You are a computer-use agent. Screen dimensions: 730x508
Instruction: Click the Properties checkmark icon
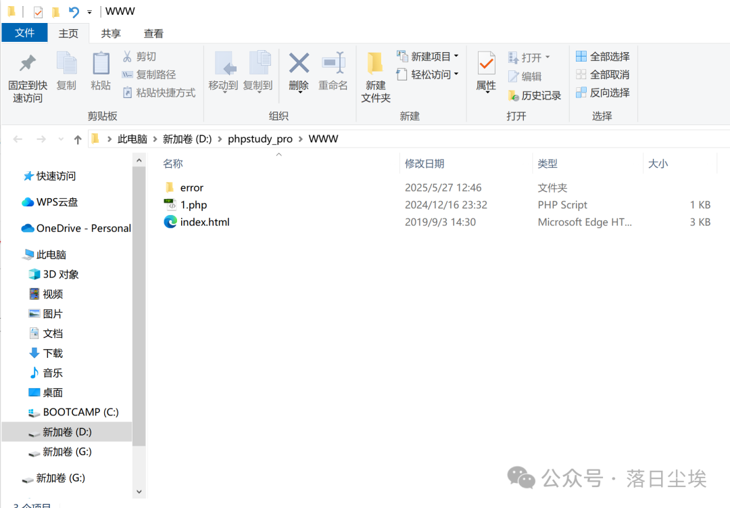(486, 63)
